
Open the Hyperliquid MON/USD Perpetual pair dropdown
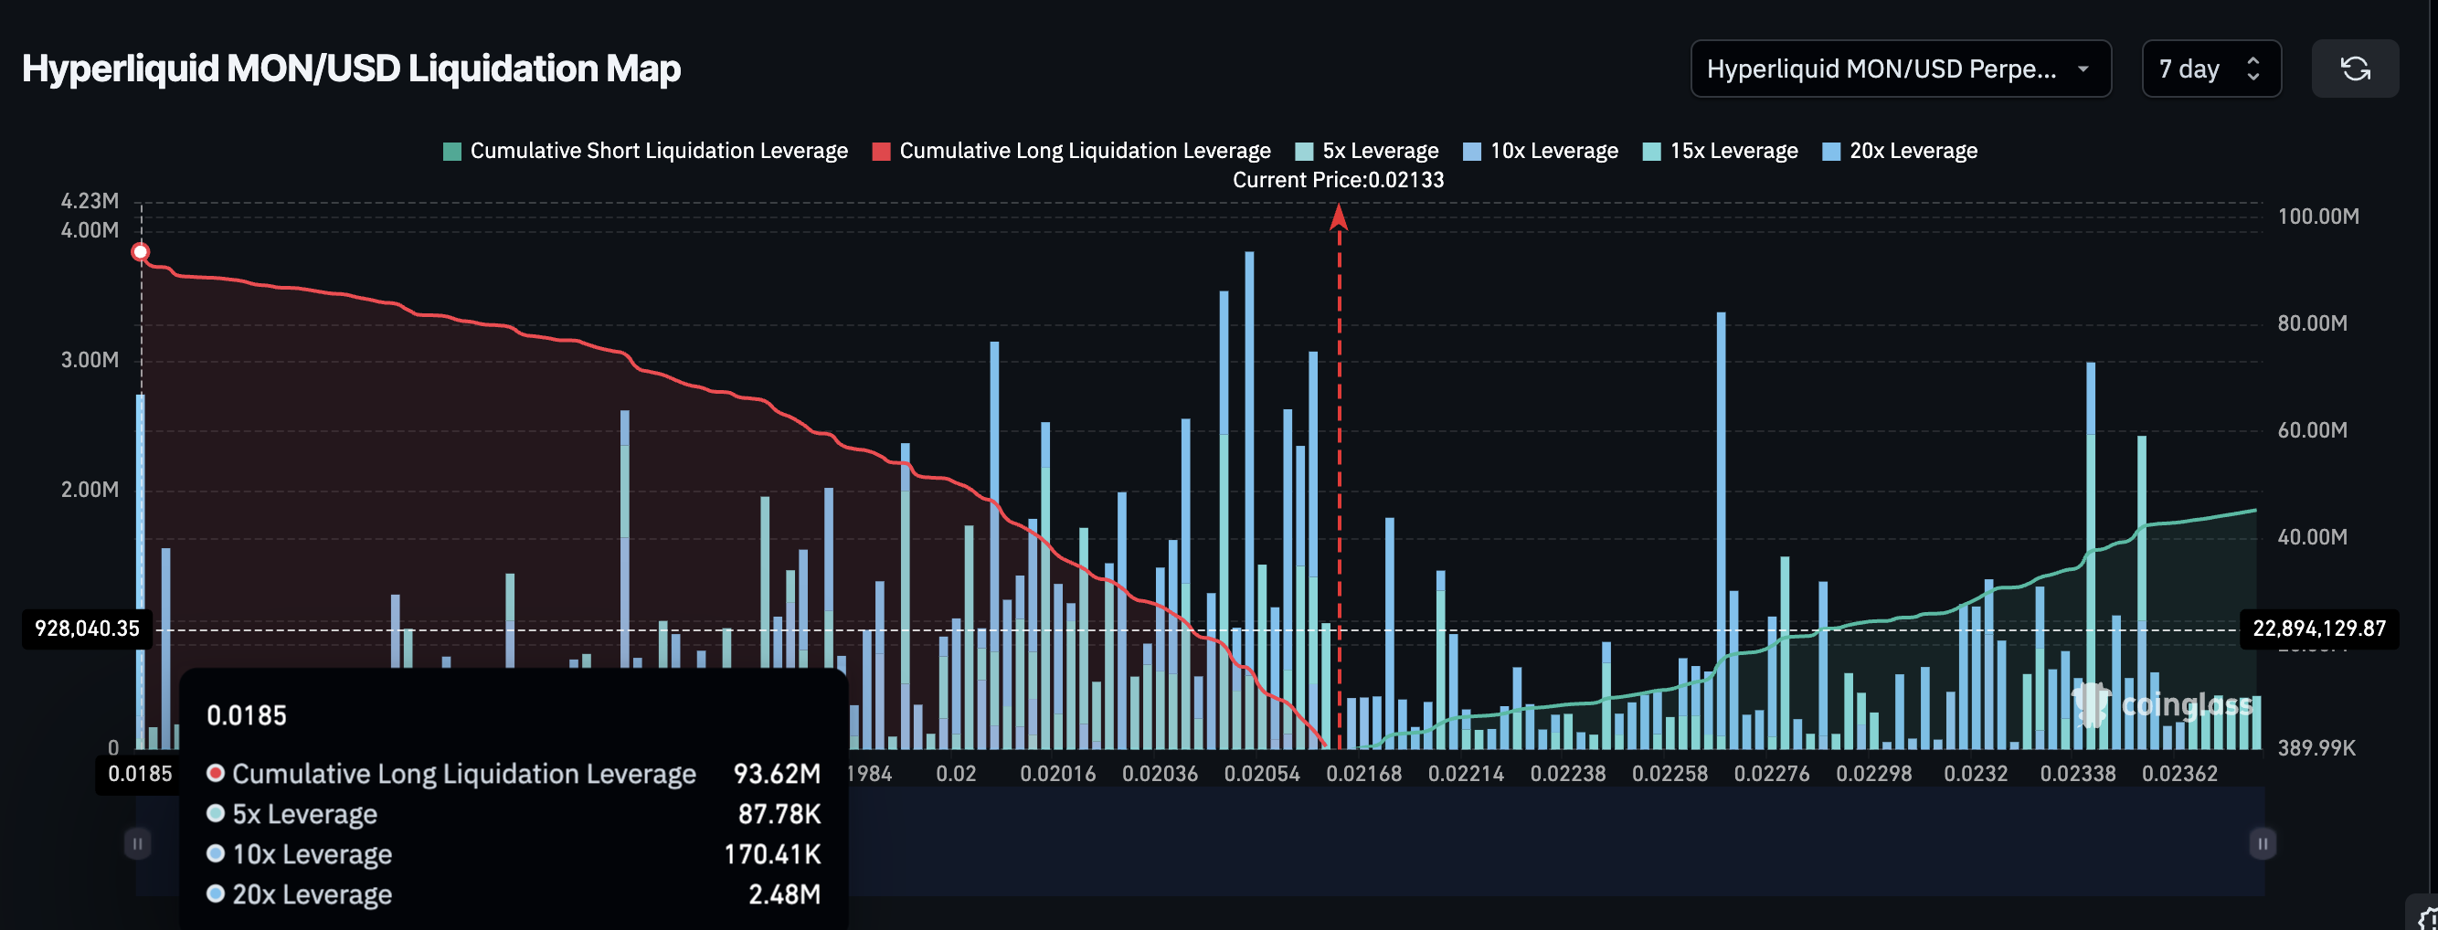click(1900, 69)
